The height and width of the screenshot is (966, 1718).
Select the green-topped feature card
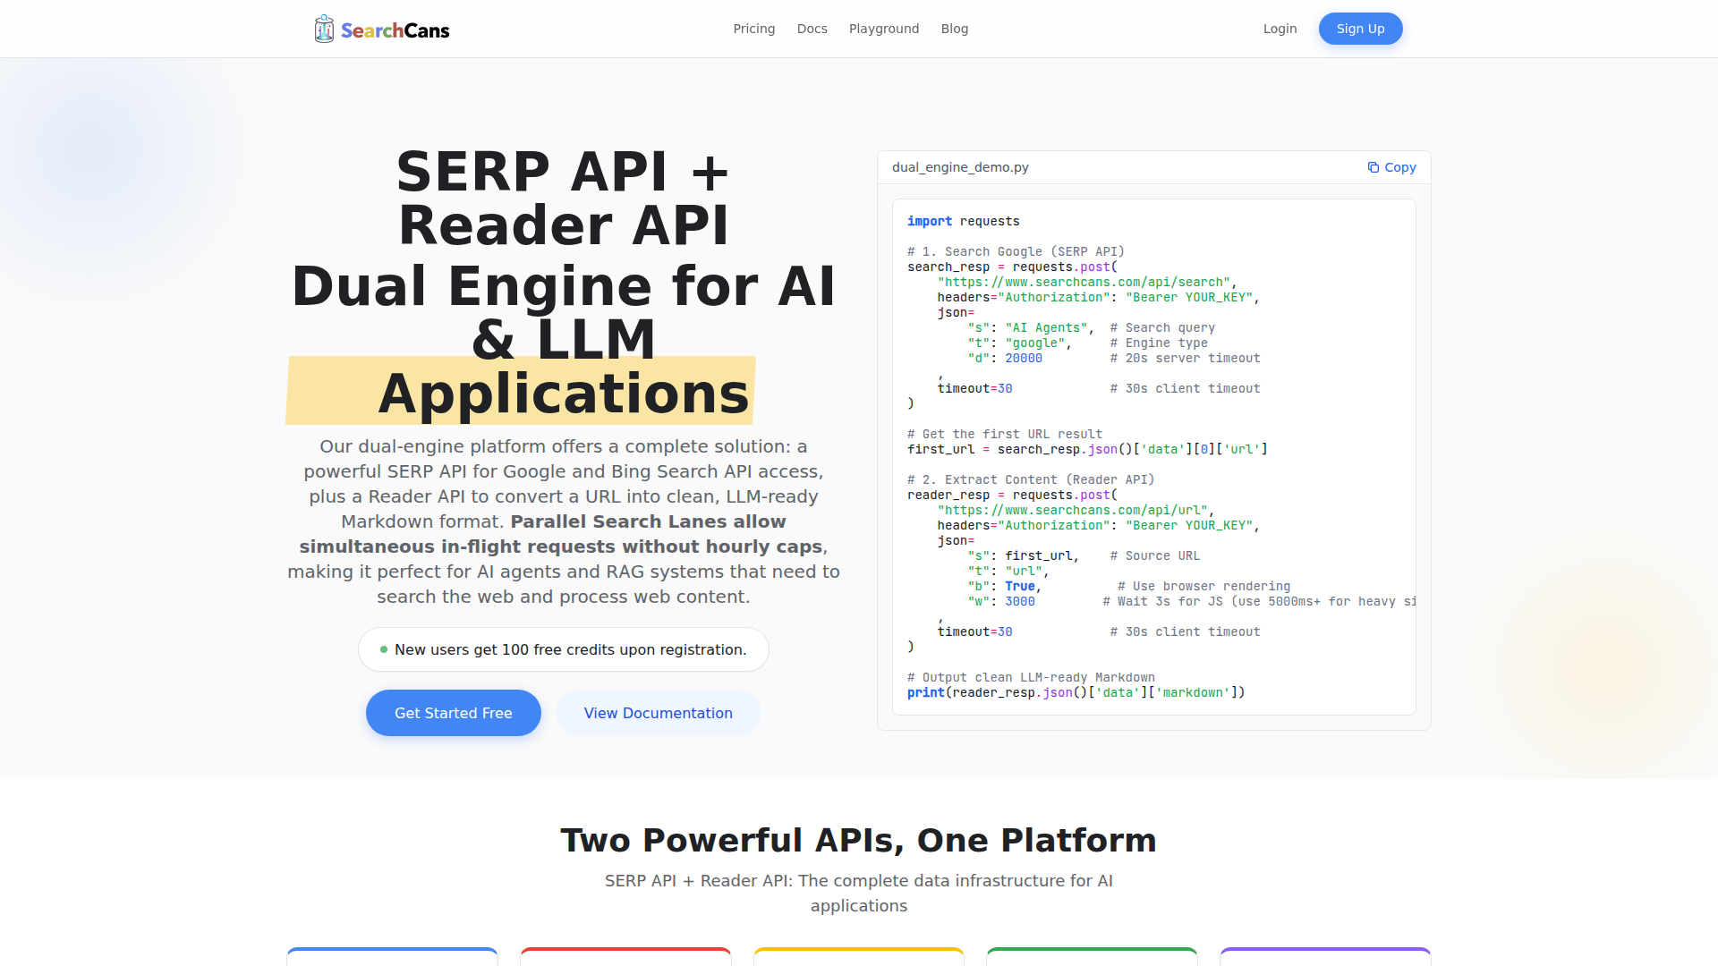pos(1092,956)
